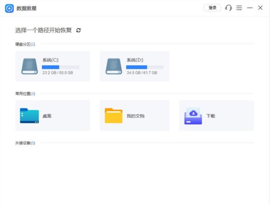Click the 我的文档 label
270x206 pixels.
point(135,116)
